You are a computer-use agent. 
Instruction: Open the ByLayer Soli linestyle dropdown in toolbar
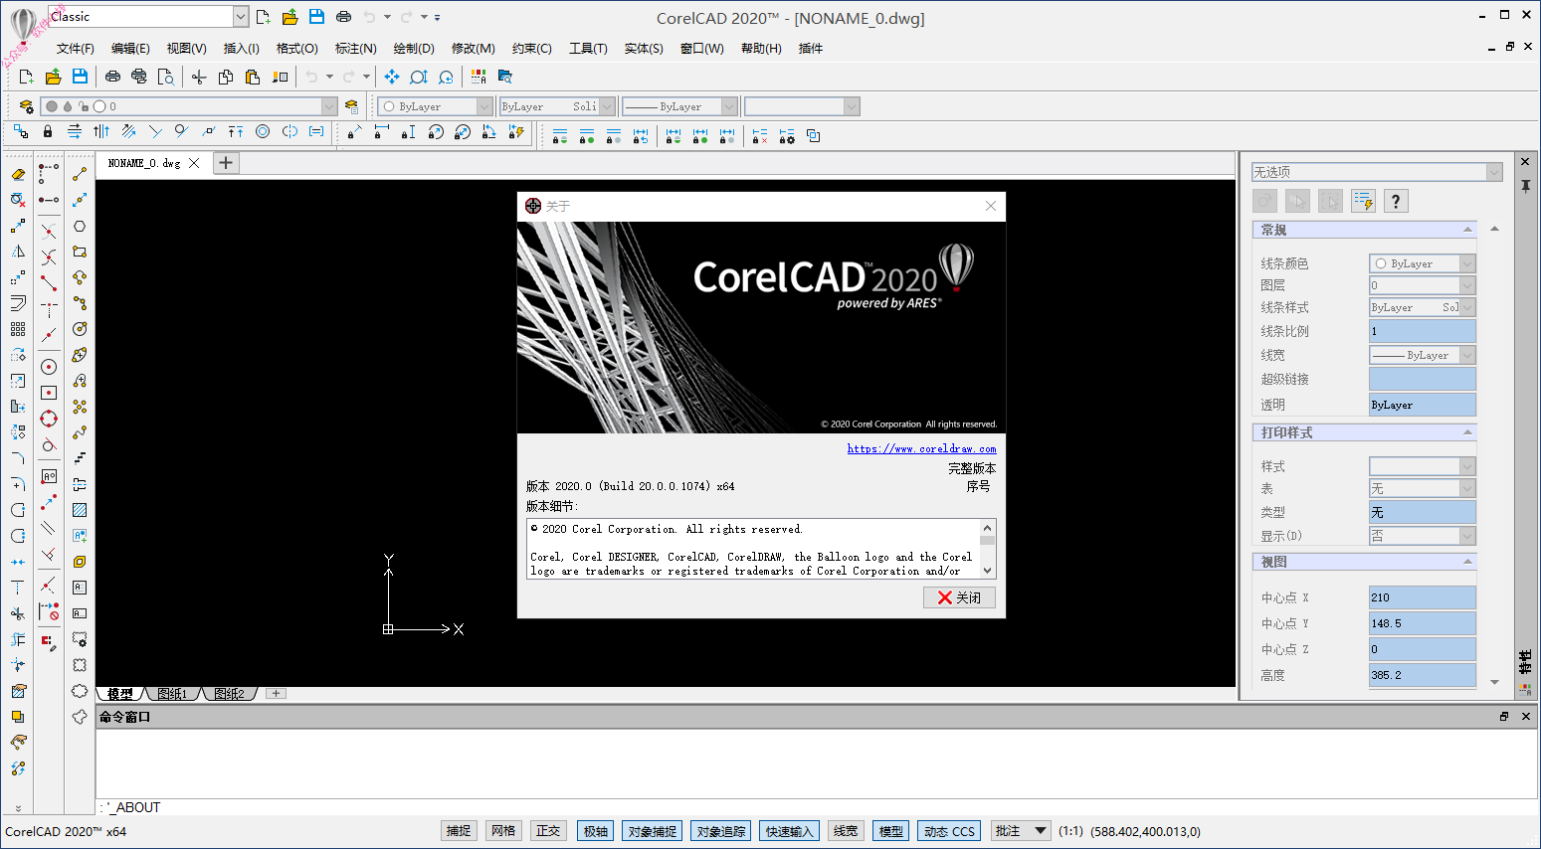(x=607, y=106)
